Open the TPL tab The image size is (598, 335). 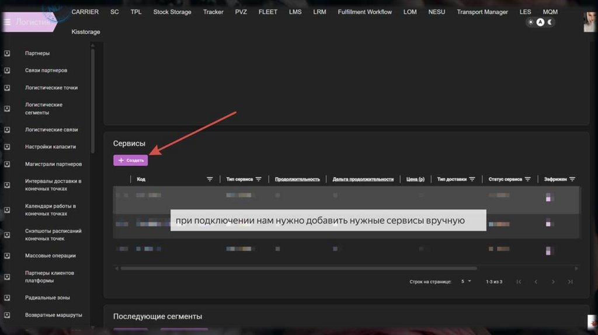point(135,12)
